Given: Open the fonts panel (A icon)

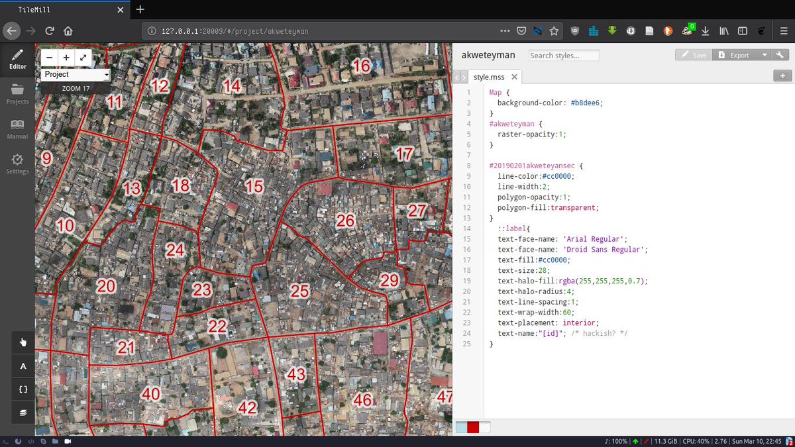Looking at the screenshot, I should [23, 366].
